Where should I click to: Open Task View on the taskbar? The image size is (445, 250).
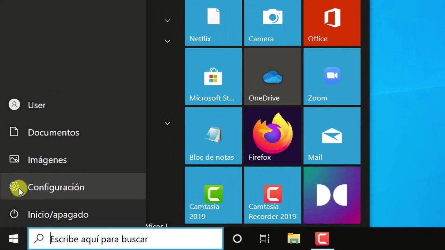[265, 239]
